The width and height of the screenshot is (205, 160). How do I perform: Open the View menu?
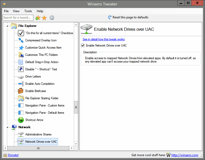click(x=16, y=11)
